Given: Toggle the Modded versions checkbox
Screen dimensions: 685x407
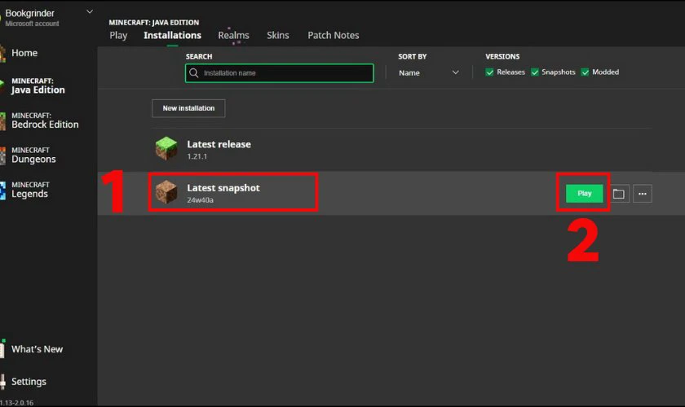Looking at the screenshot, I should point(585,72).
